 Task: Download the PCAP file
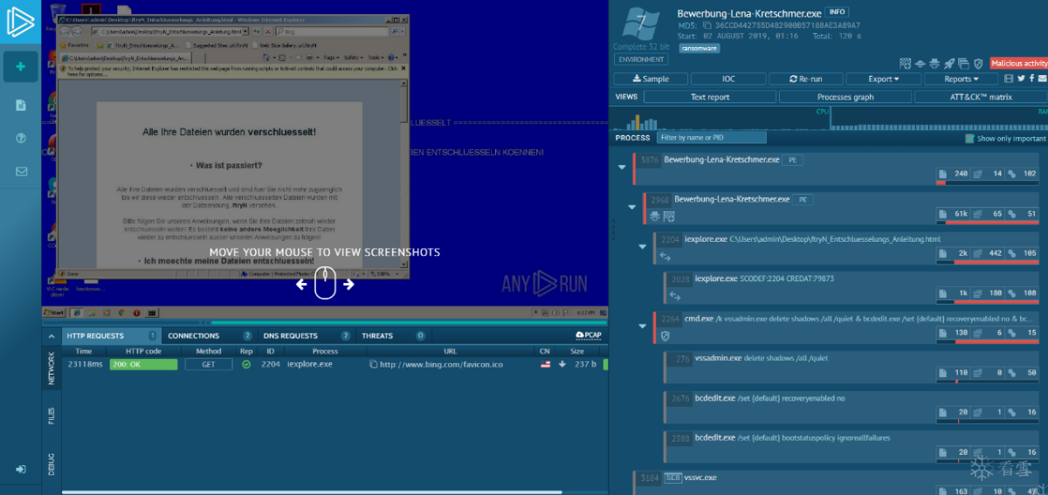(589, 335)
